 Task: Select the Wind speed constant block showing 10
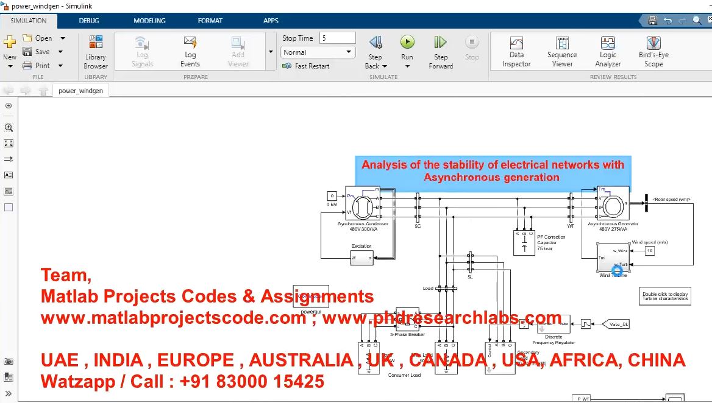pos(650,251)
